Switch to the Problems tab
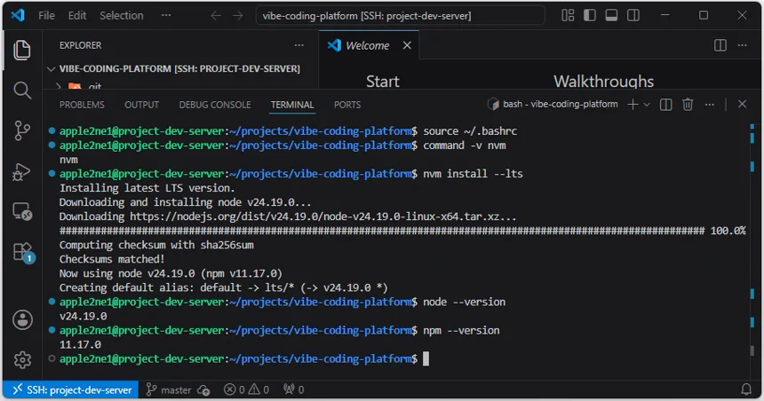This screenshot has height=401, width=764. tap(82, 105)
